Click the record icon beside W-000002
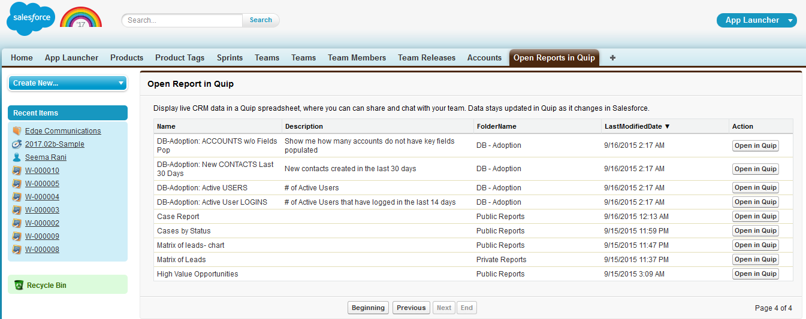806x319 pixels. click(17, 223)
